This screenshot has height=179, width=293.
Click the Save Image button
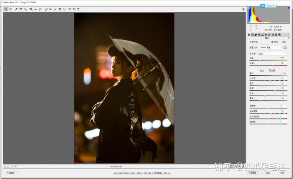pos(11,173)
